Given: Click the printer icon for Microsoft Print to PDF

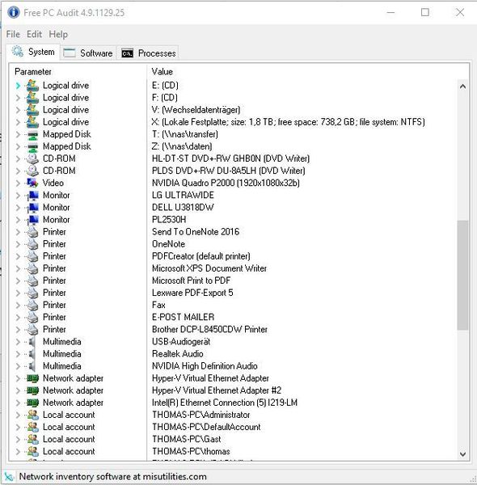Looking at the screenshot, I should click(32, 280).
